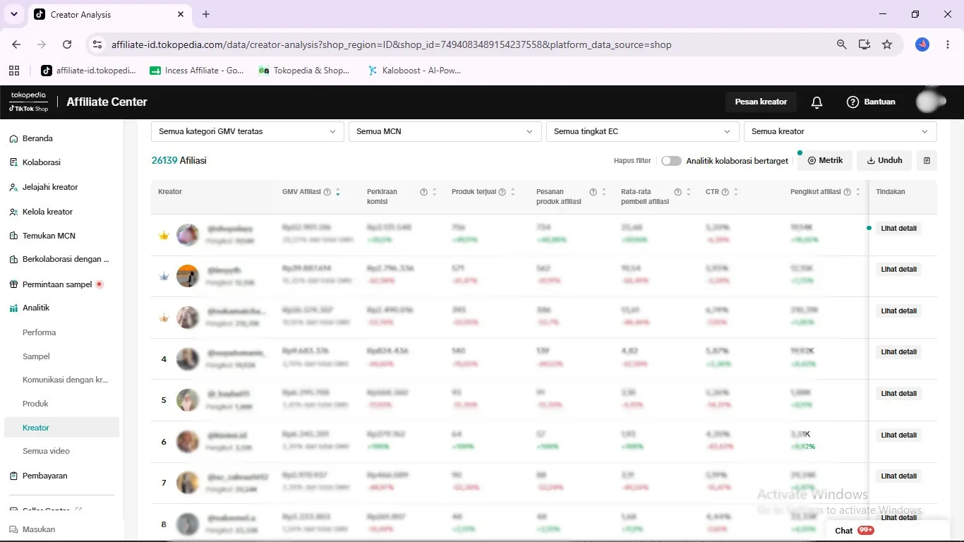This screenshot has width=964, height=542.
Task: Show help tooltip for Produk terjual
Action: coord(502,192)
